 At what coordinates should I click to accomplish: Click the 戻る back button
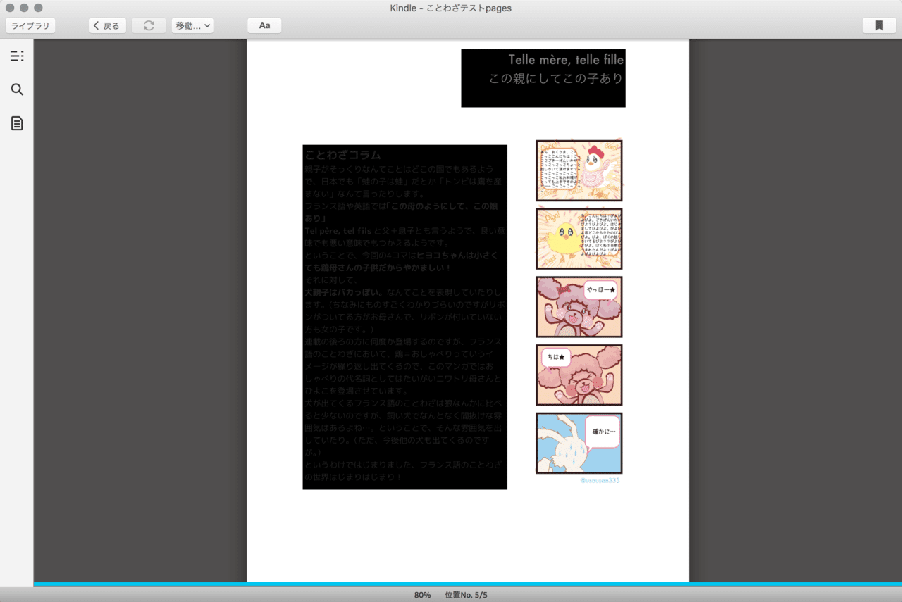click(x=108, y=25)
